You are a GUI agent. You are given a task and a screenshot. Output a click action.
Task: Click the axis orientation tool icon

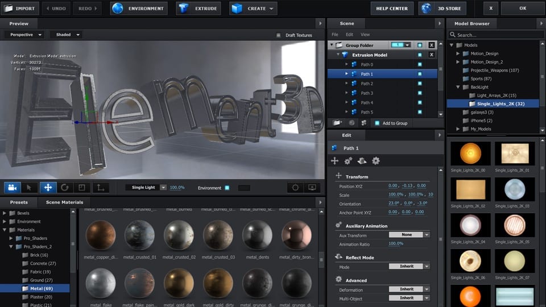100,187
